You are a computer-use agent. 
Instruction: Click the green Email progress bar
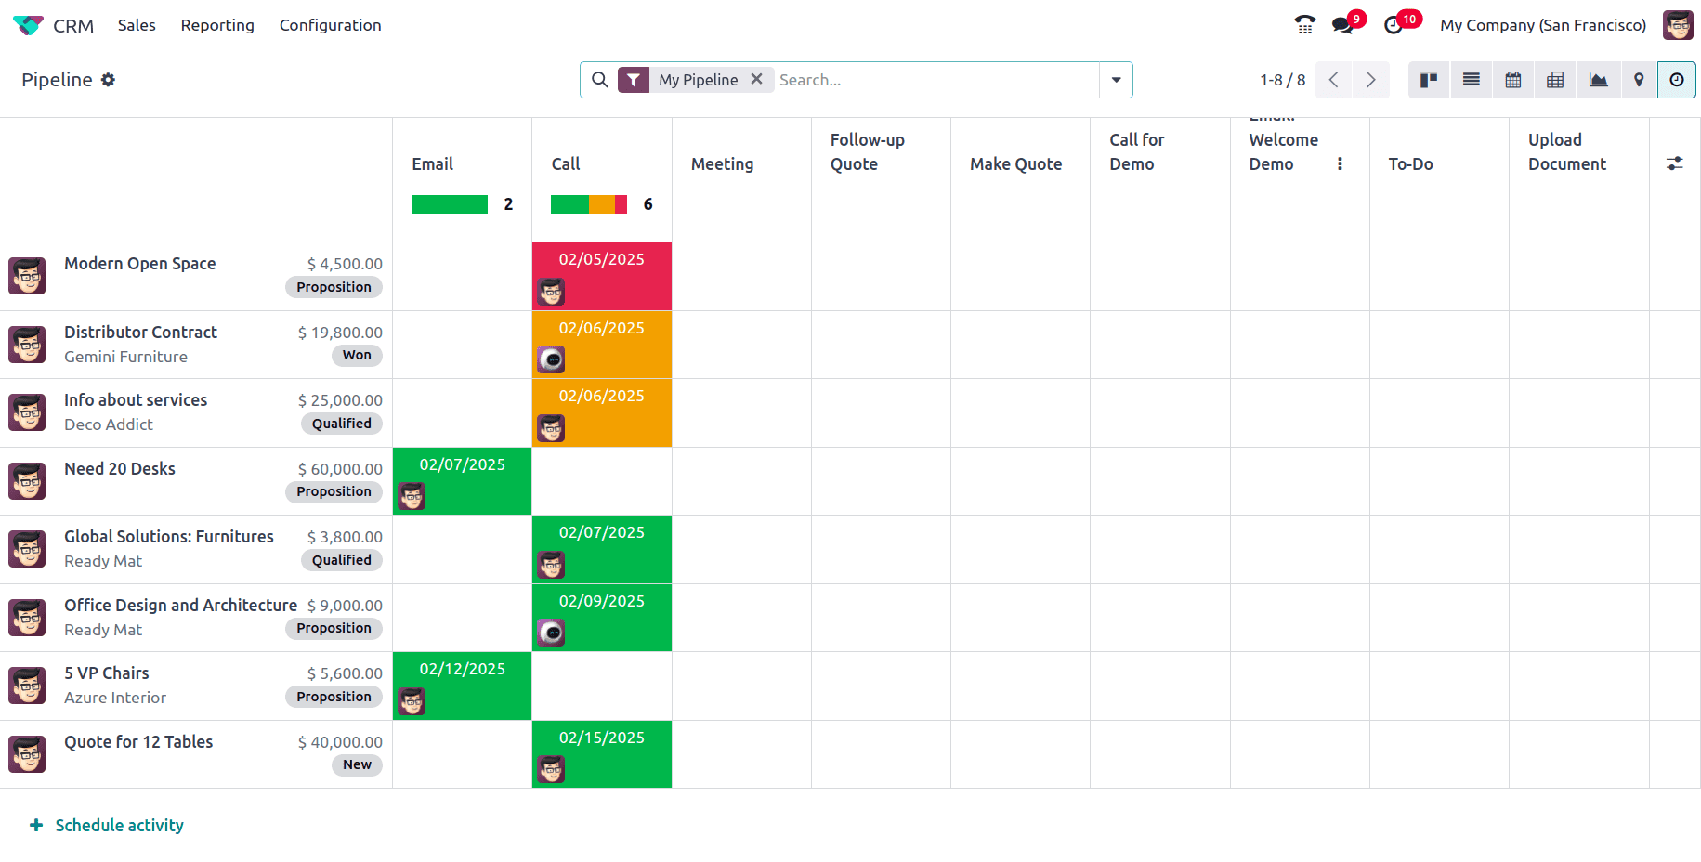(450, 204)
